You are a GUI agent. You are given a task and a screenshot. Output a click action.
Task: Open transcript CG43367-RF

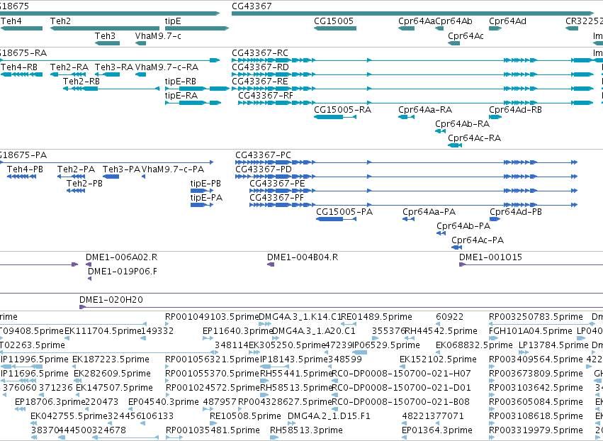tap(416, 103)
